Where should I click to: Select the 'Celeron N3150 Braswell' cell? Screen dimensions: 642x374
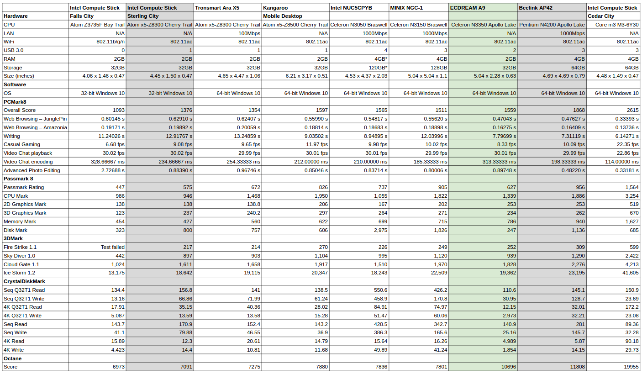(419, 25)
